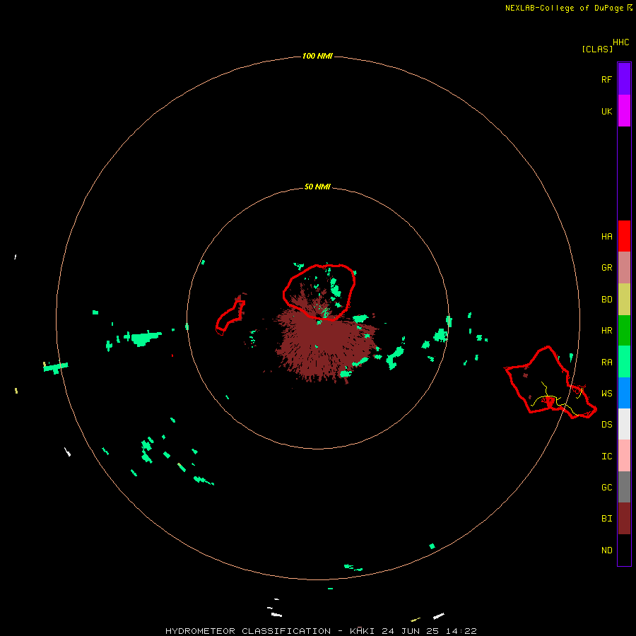Click the RA legend label

tap(606, 363)
